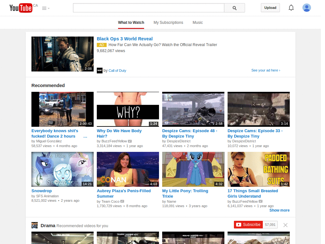Open Despize Cams Episode 48 thumbnail

[x=193, y=109]
